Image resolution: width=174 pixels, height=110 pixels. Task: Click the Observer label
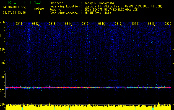(56, 3)
